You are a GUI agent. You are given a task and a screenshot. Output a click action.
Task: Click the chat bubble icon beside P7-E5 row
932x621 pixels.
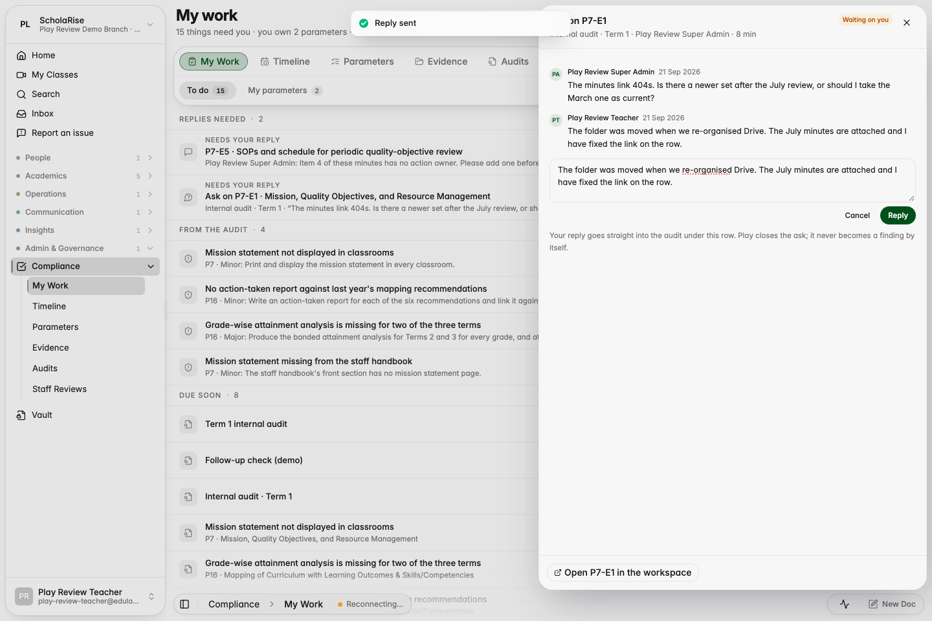click(x=188, y=152)
